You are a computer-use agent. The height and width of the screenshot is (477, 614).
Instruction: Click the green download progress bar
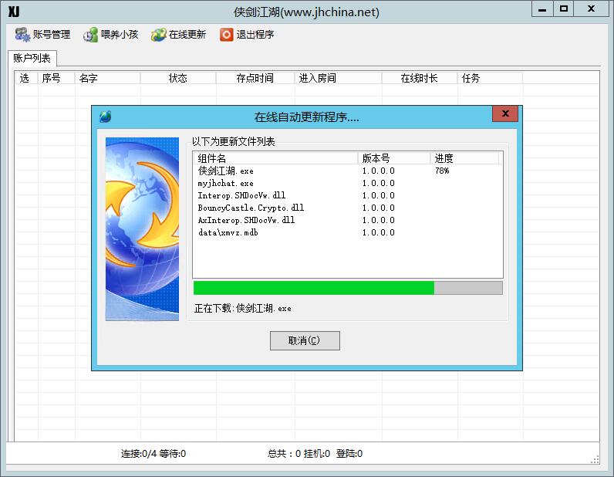[x=348, y=288]
